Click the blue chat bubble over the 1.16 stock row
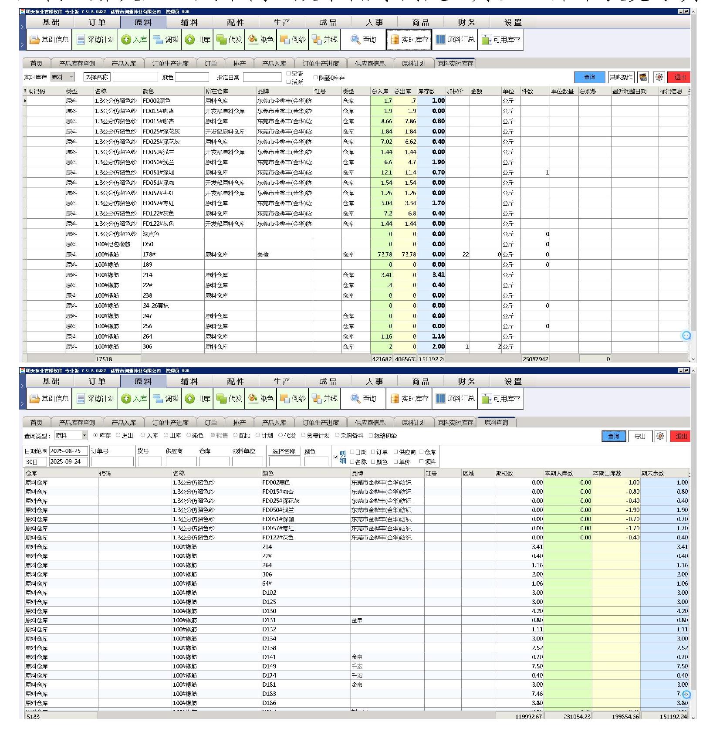 tap(686, 335)
